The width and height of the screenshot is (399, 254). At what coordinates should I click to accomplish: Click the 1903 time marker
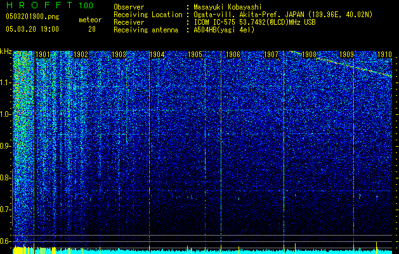point(119,55)
